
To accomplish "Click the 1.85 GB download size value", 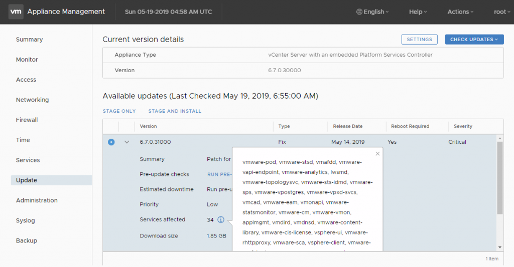I will pyautogui.click(x=216, y=236).
